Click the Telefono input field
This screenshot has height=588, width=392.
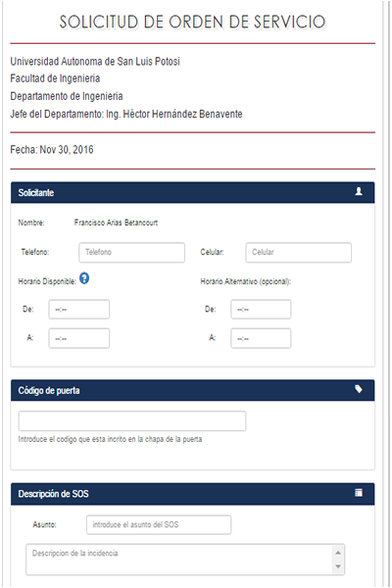click(131, 253)
